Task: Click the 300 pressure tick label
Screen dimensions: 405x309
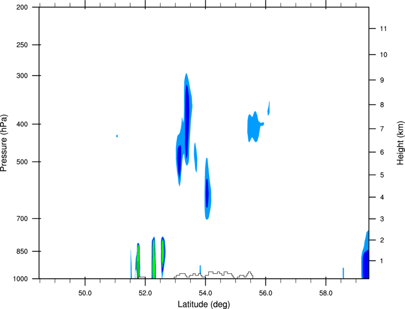Action: click(22, 76)
